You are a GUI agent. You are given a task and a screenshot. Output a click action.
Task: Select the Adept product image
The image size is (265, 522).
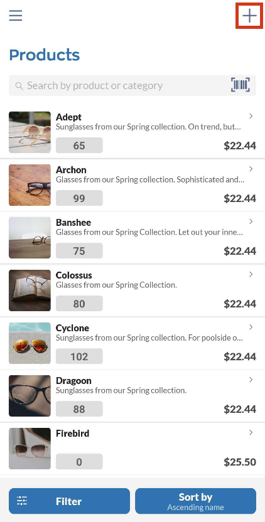[30, 132]
